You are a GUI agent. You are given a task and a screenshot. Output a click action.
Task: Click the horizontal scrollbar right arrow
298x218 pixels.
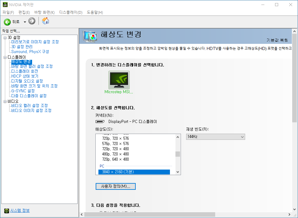click(x=289, y=215)
